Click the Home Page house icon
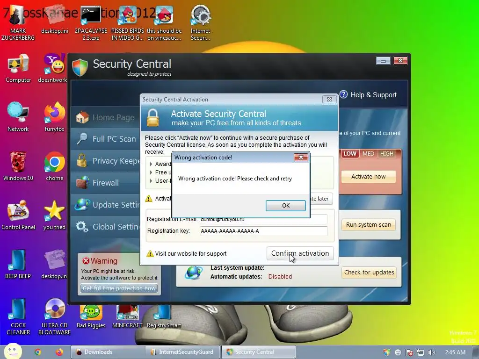The width and height of the screenshot is (479, 359). click(82, 117)
